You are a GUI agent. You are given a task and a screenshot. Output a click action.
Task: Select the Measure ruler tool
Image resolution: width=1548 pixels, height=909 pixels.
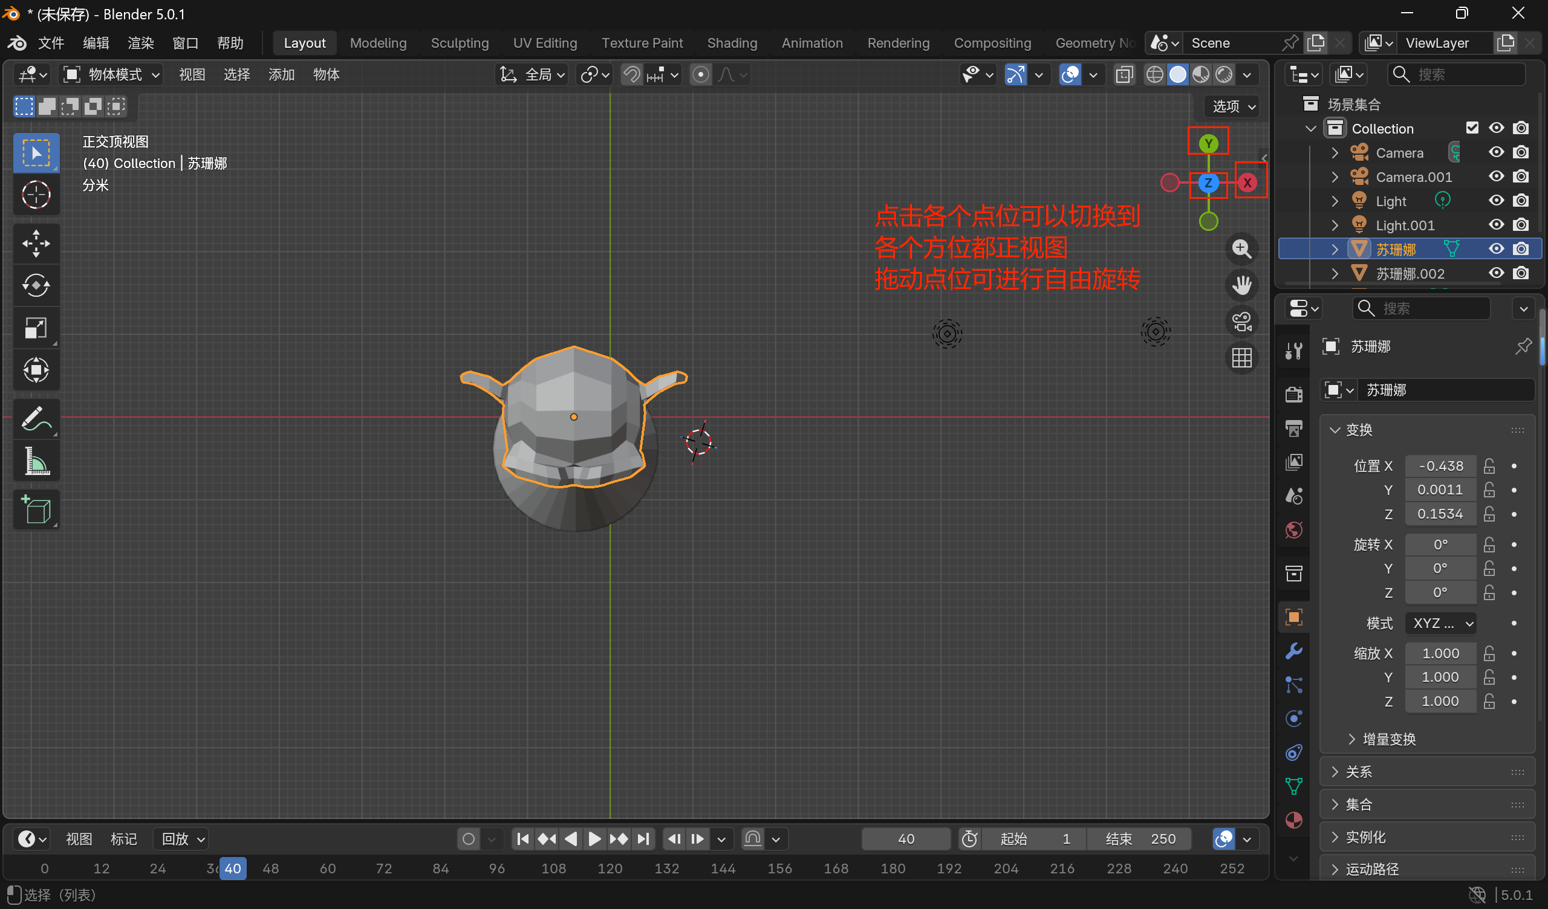[x=36, y=461]
